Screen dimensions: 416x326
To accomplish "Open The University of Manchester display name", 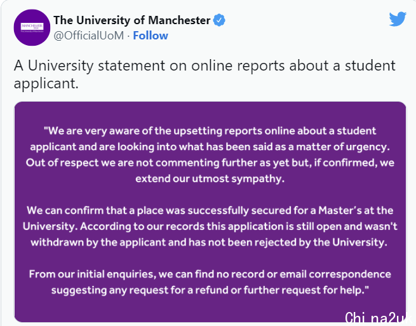I will (x=131, y=20).
